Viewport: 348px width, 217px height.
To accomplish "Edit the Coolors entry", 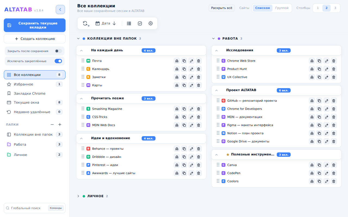I will coord(327,181).
